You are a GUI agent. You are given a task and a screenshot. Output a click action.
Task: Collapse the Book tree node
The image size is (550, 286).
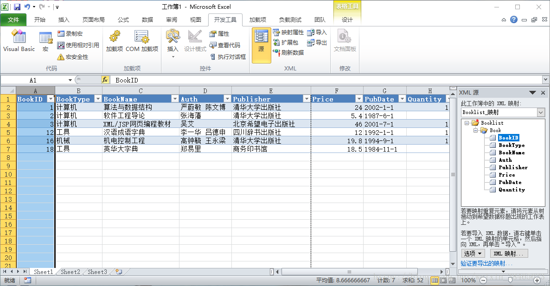click(475, 130)
